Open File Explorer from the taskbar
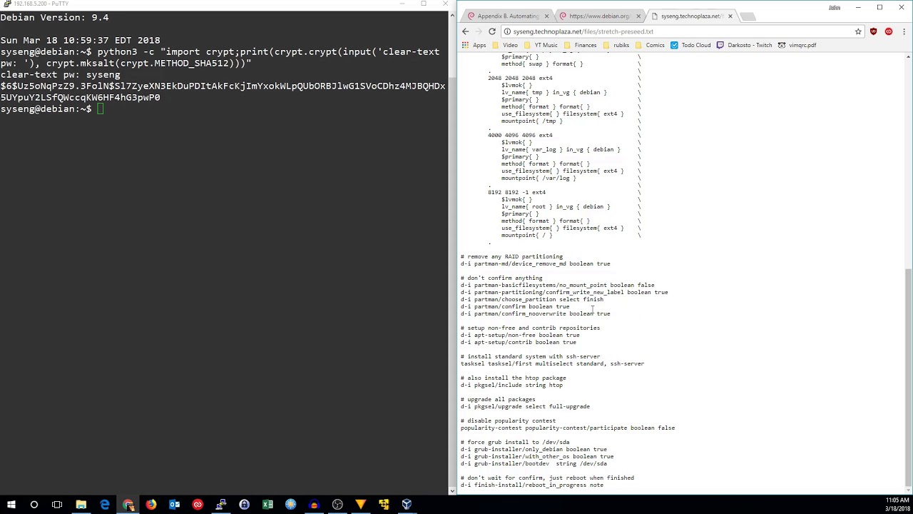Image resolution: width=913 pixels, height=514 pixels. point(81,505)
